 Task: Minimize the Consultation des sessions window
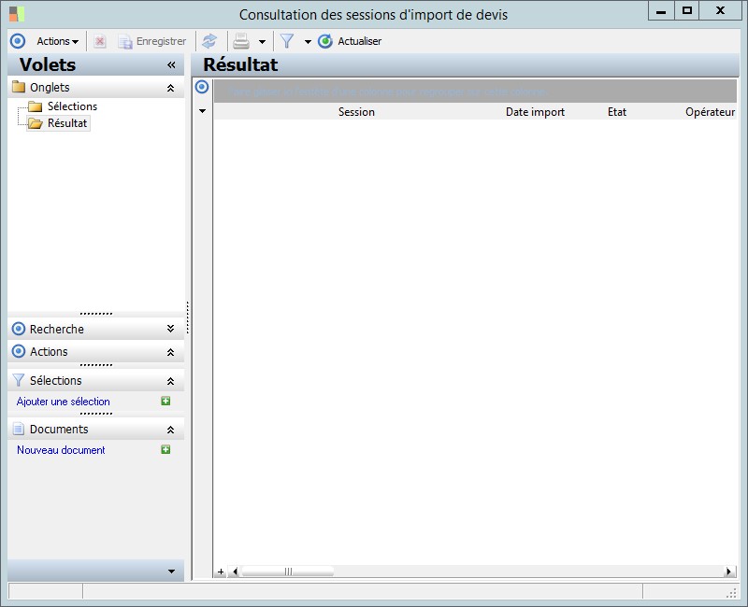tap(661, 10)
